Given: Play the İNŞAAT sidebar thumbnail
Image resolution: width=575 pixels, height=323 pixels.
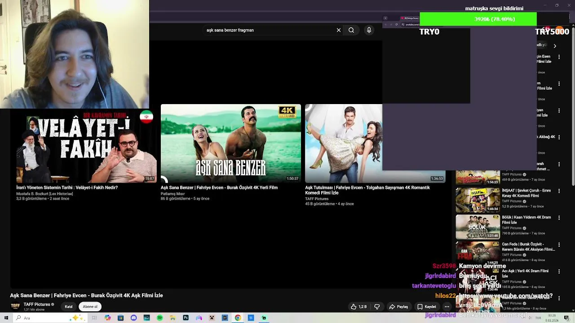Looking at the screenshot, I should point(478,200).
